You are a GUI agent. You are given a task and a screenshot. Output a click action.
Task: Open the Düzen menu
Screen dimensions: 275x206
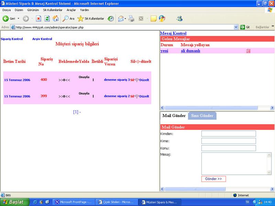[x=19, y=10]
